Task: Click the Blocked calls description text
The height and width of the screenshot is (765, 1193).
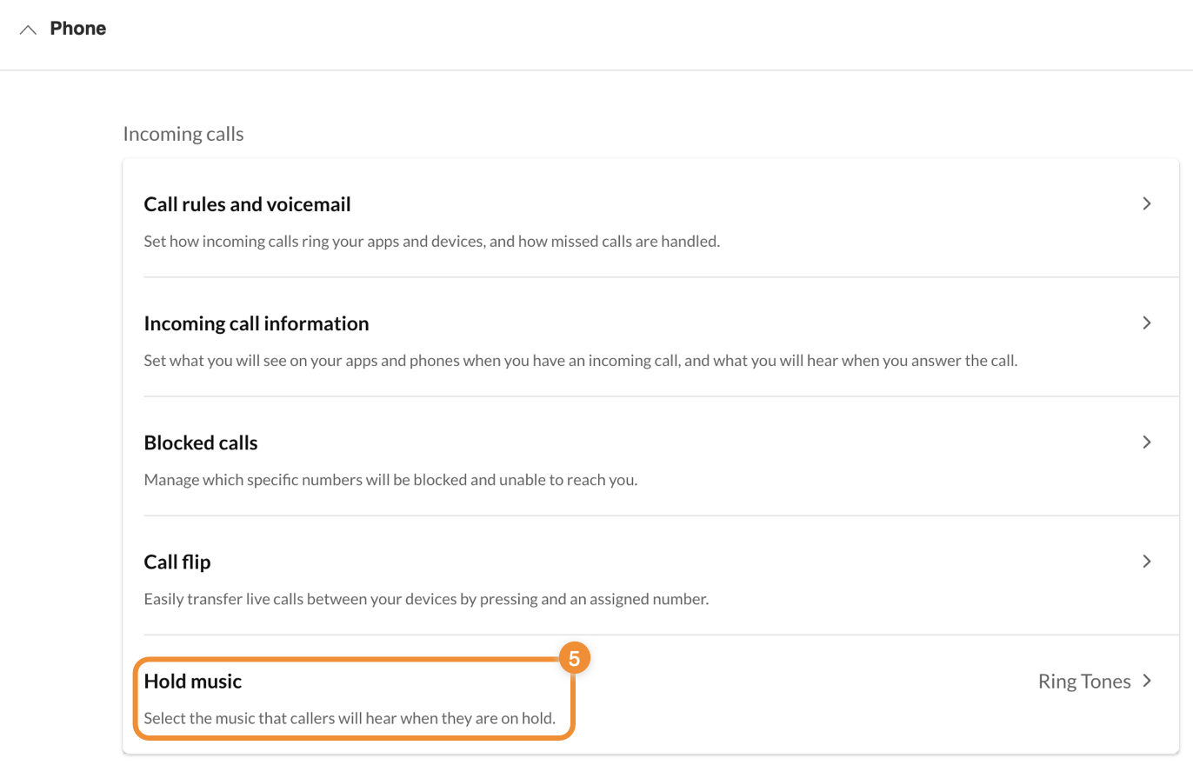Action: (x=390, y=479)
